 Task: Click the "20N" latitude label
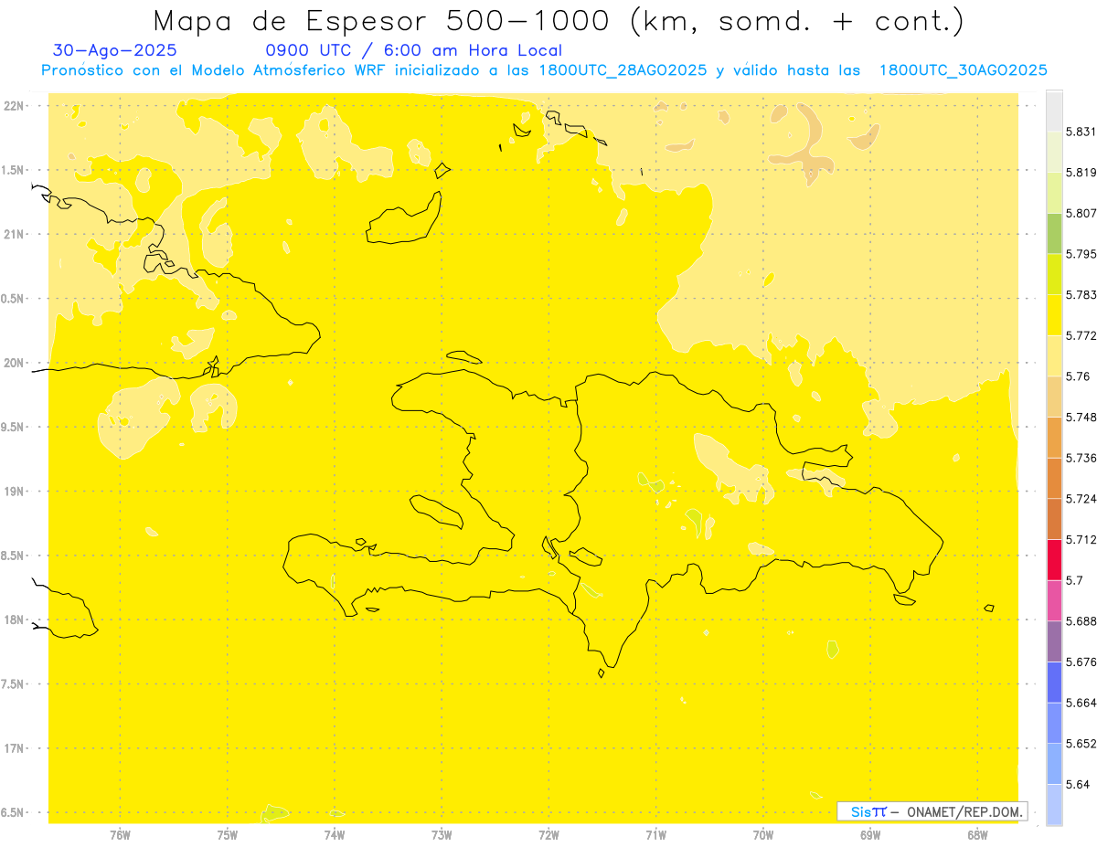[x=13, y=363]
